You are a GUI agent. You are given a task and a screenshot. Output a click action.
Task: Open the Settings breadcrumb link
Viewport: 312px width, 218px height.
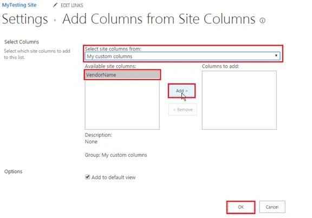click(x=25, y=19)
